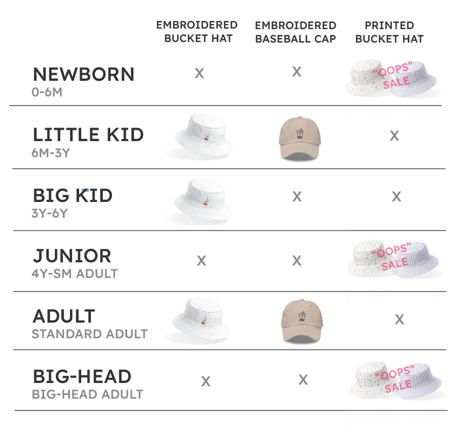Screen dimensions: 467x432
Task: Click the Printed Bucket Hat column header
Action: coord(389,32)
